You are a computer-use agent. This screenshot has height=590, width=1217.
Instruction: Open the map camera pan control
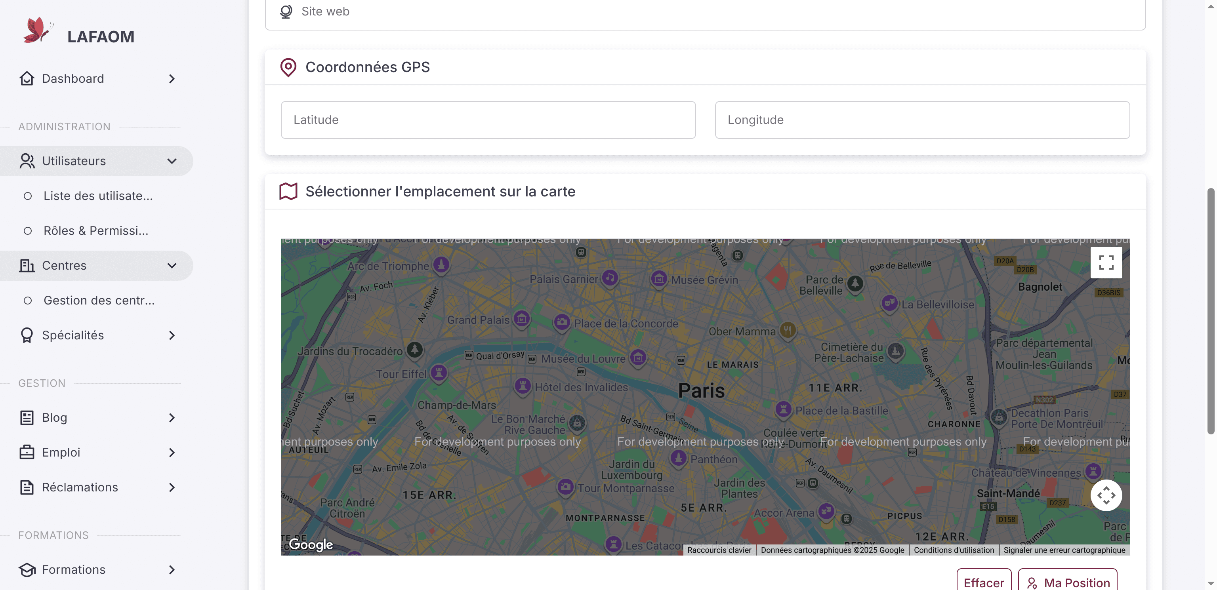click(1106, 495)
